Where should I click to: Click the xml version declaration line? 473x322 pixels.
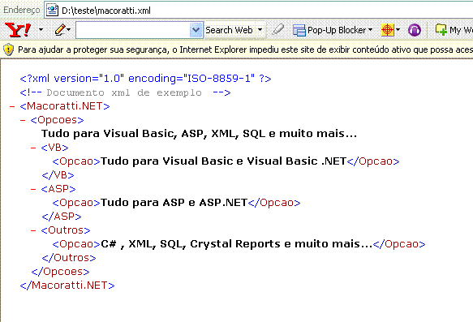145,79
